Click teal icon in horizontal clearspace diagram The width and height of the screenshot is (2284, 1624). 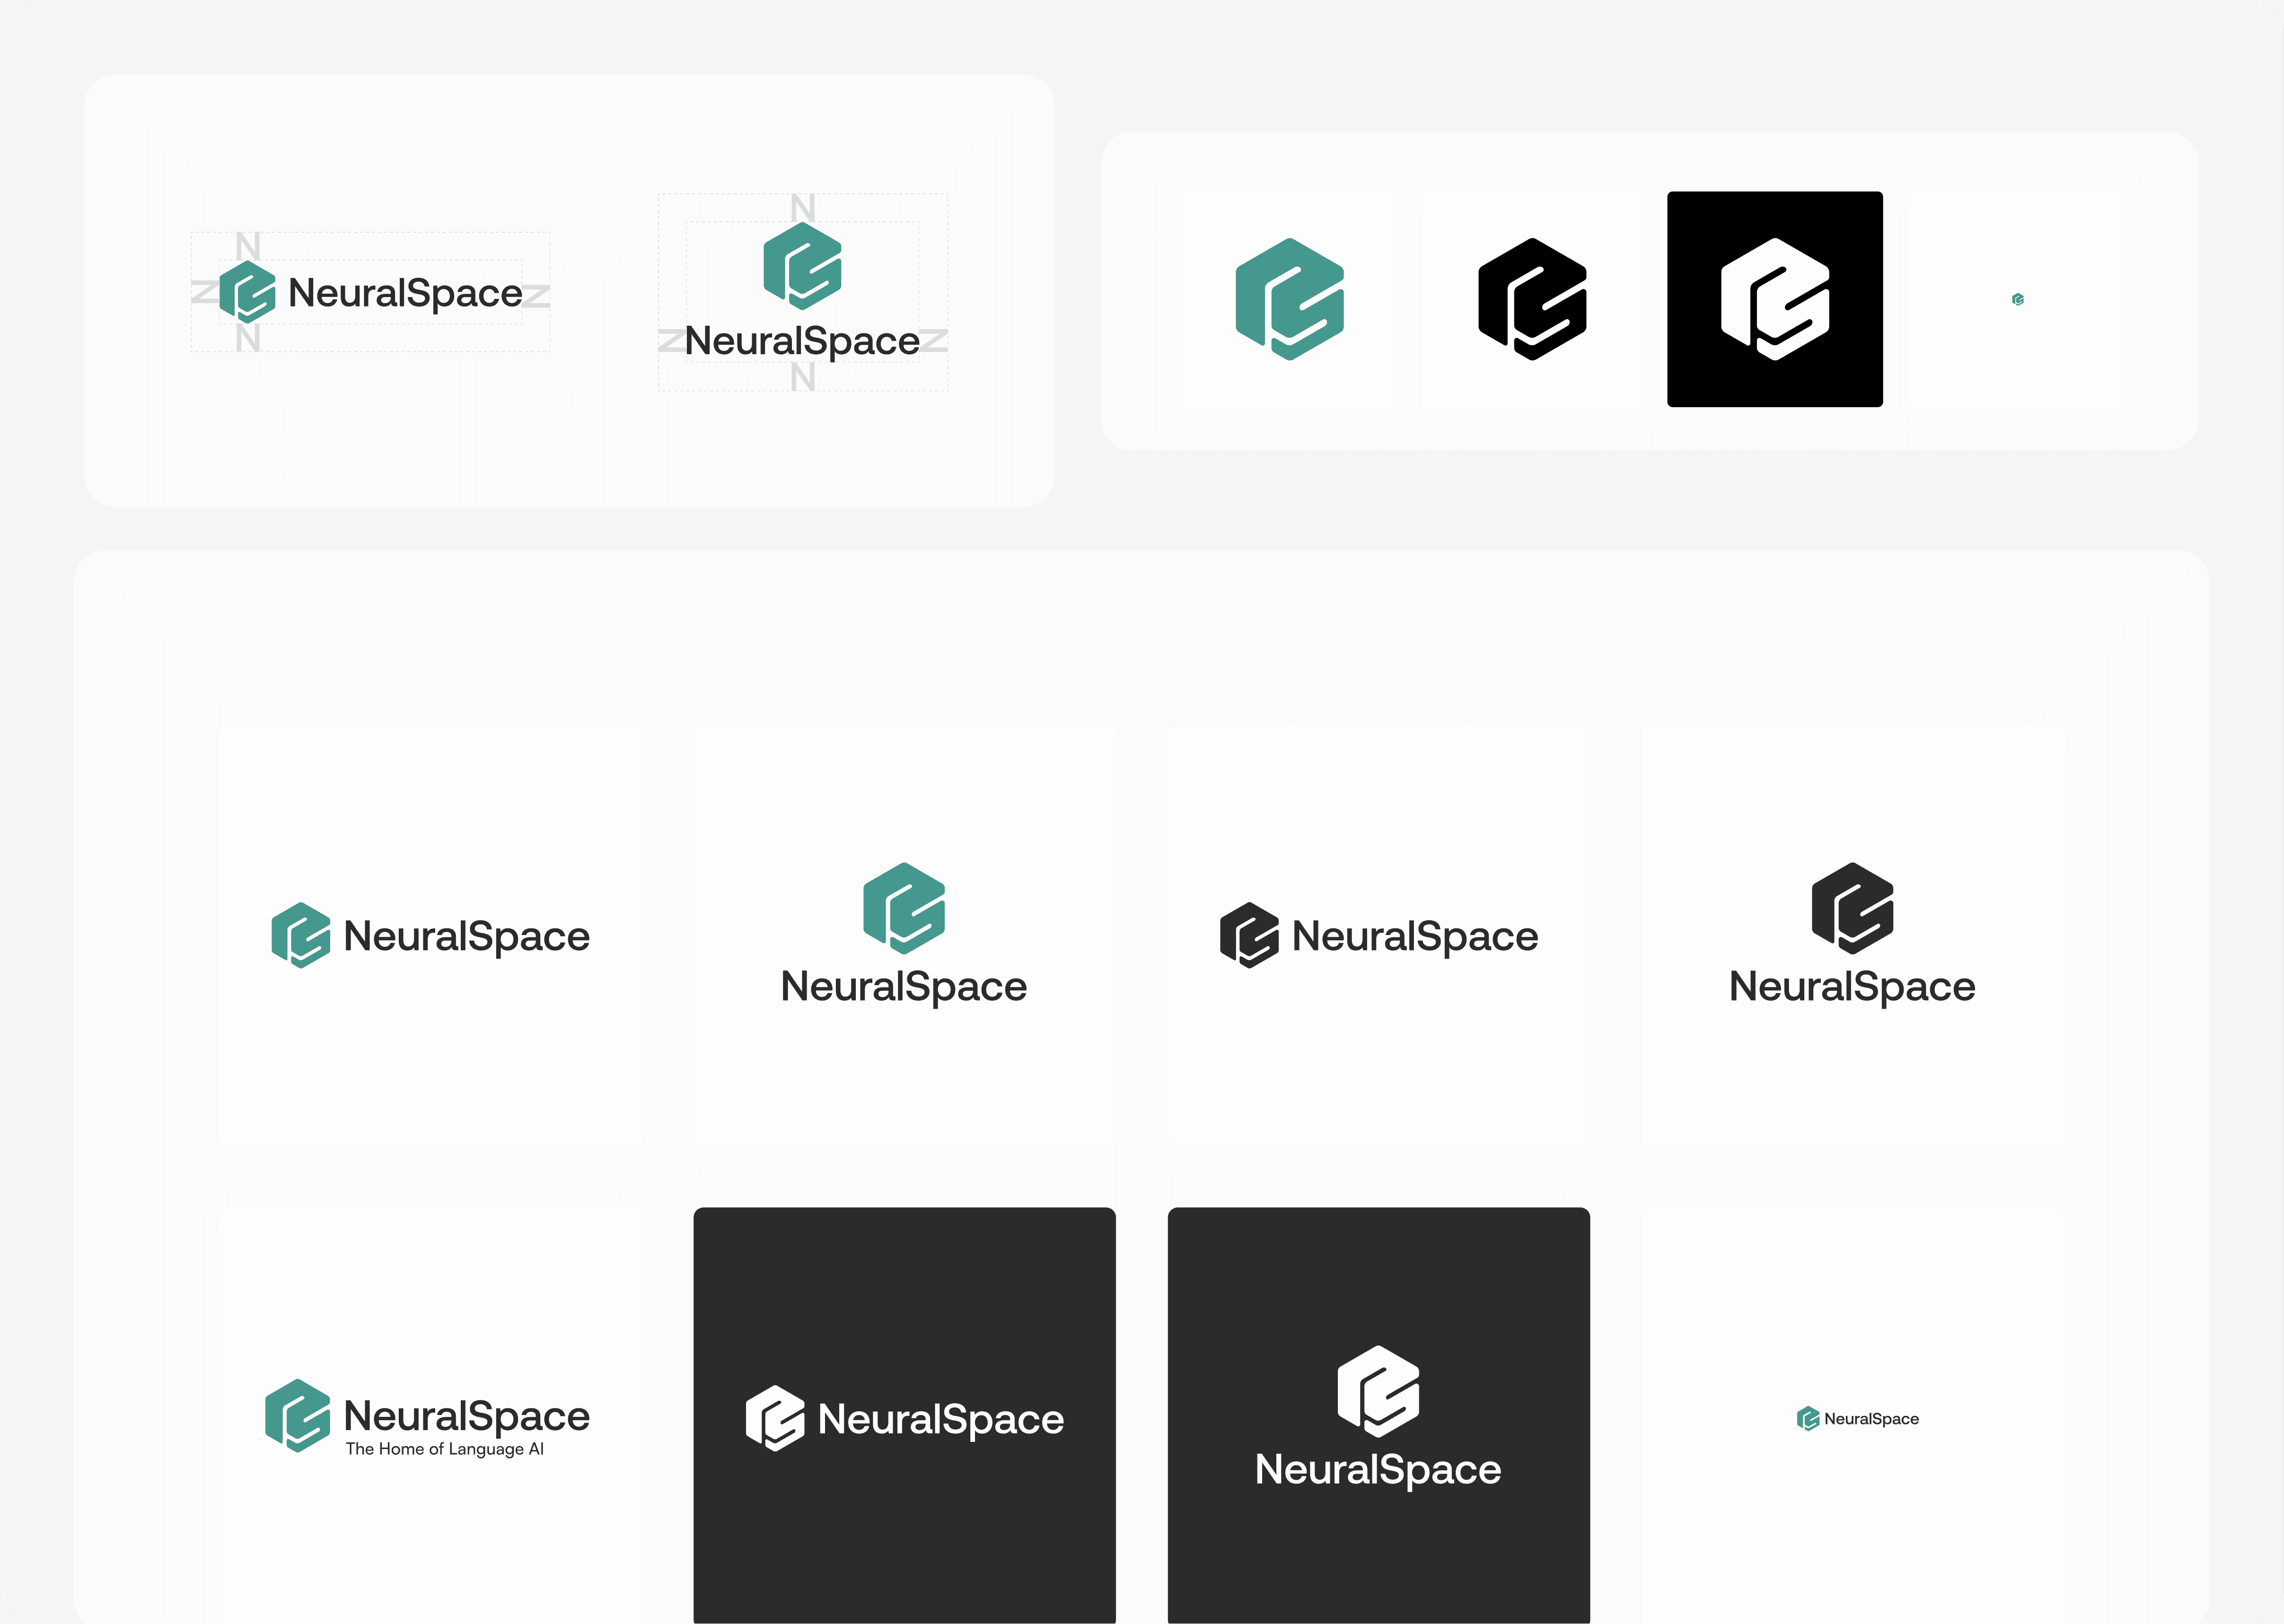[x=247, y=292]
